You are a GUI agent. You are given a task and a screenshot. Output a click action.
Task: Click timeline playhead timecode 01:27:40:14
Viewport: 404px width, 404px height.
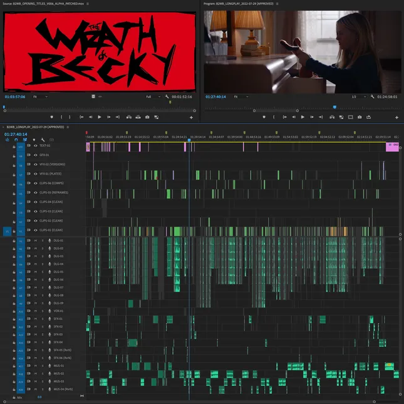click(x=16, y=134)
